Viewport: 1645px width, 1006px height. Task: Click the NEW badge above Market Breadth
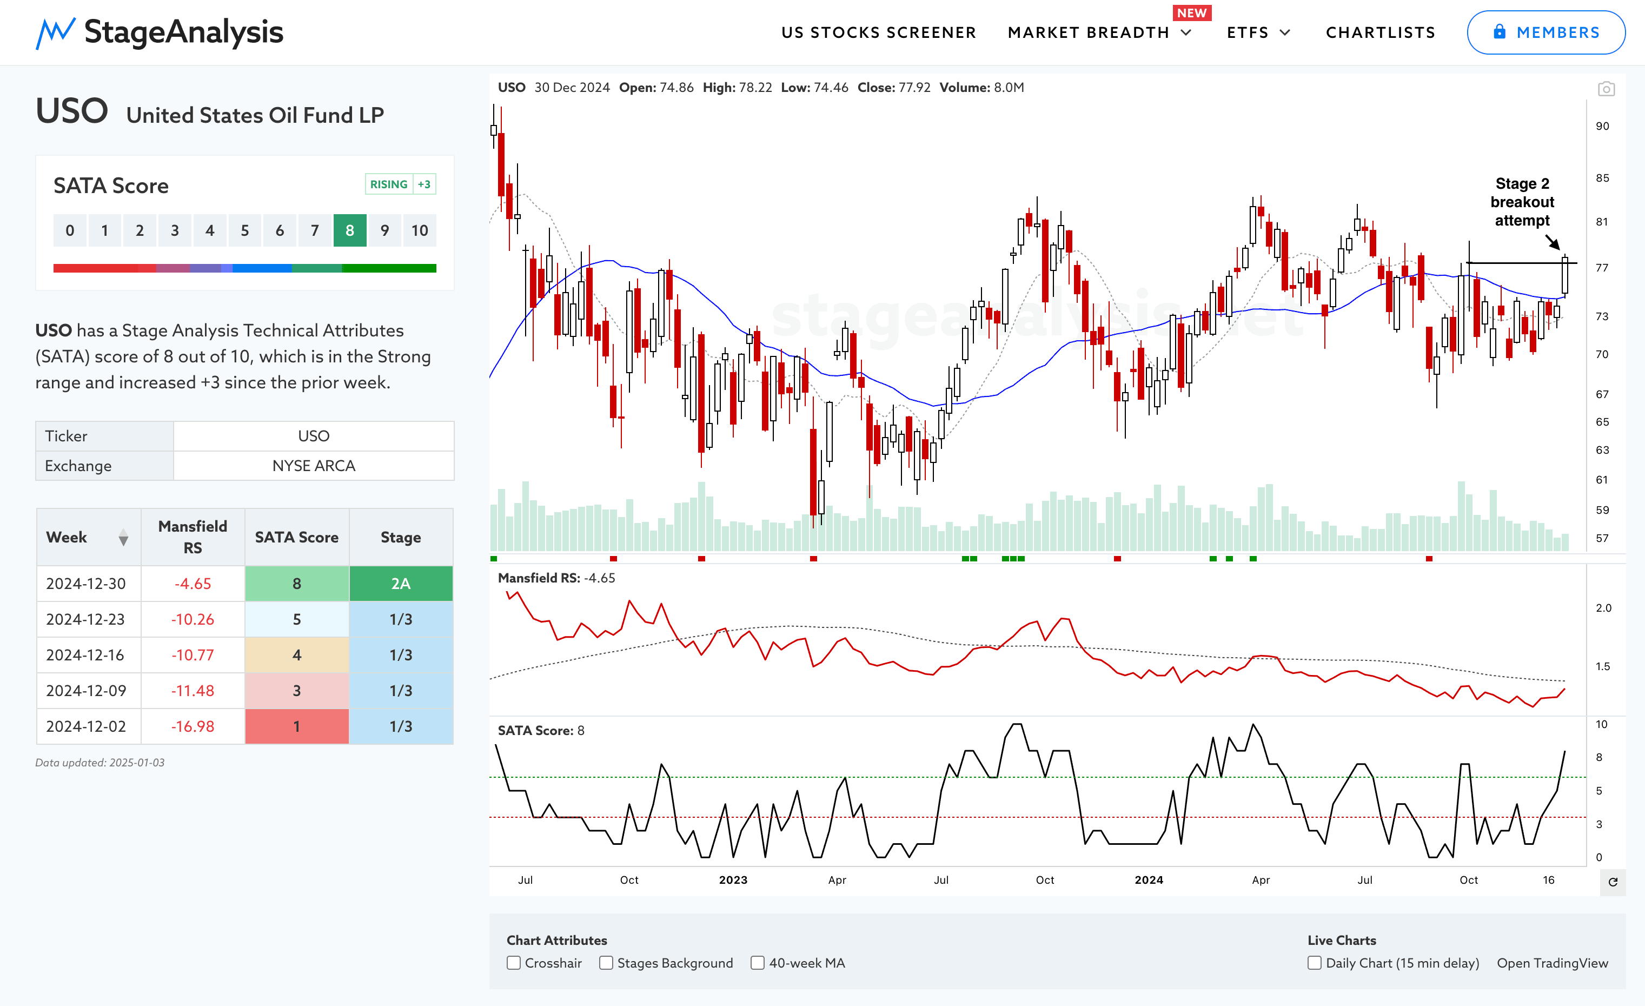[x=1192, y=12]
